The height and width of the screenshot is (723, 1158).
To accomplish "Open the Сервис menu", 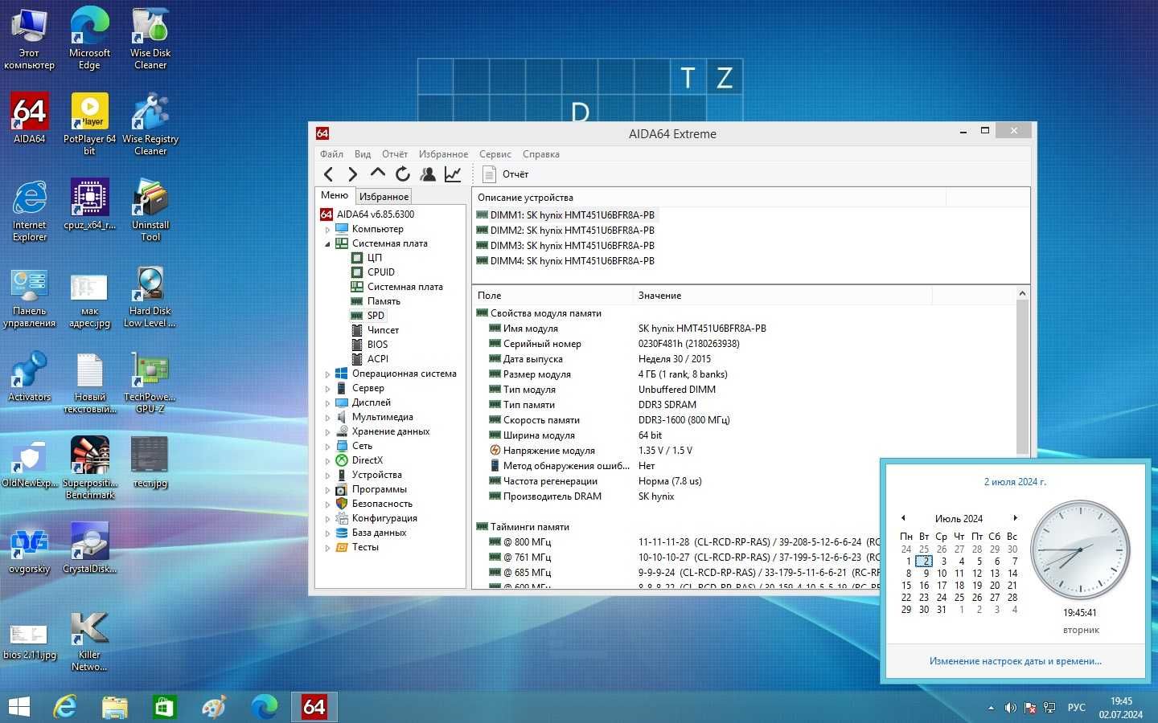I will click(495, 154).
